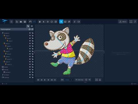Toggle lock for IK Chains row

32,75
